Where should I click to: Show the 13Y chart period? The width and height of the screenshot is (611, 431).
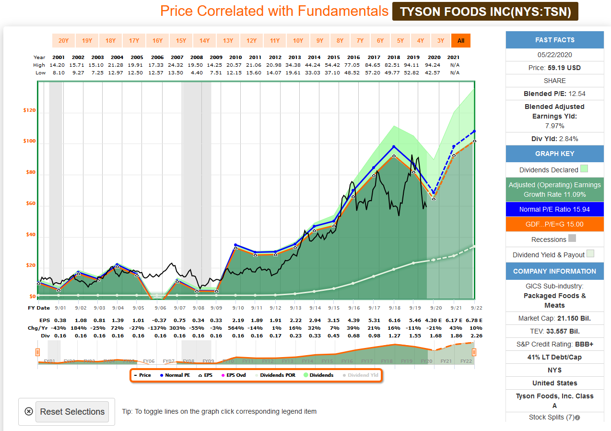228,41
